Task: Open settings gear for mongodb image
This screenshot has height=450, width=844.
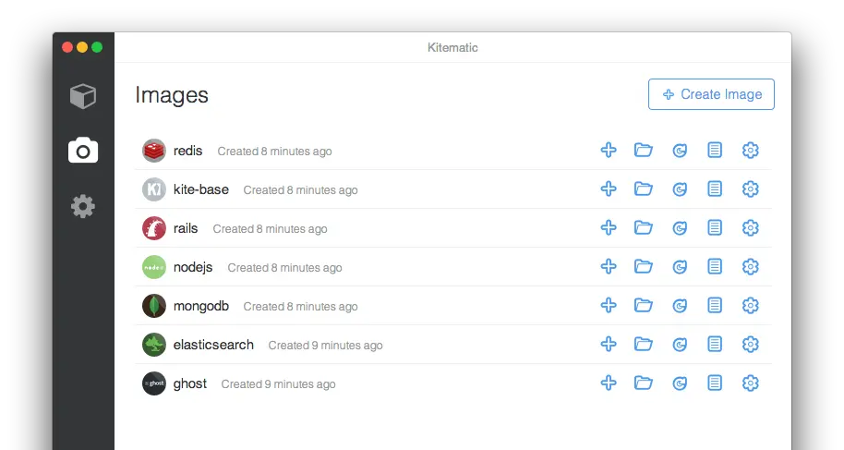Action: pyautogui.click(x=751, y=306)
